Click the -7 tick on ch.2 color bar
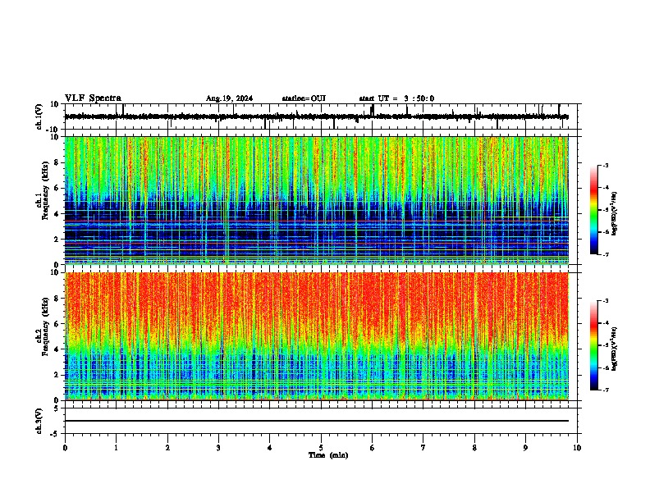650x502 pixels. pos(606,390)
